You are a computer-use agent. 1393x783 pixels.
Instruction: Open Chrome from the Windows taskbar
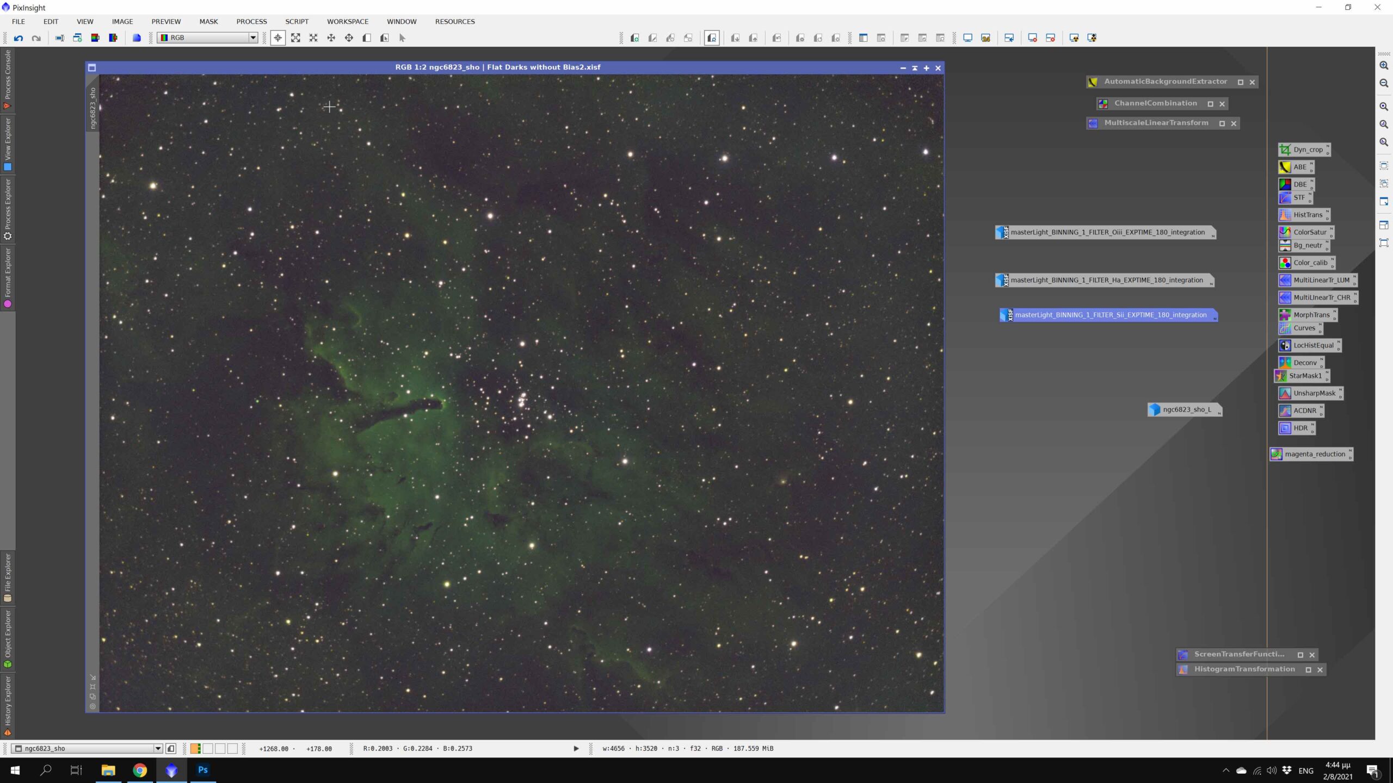(x=140, y=770)
